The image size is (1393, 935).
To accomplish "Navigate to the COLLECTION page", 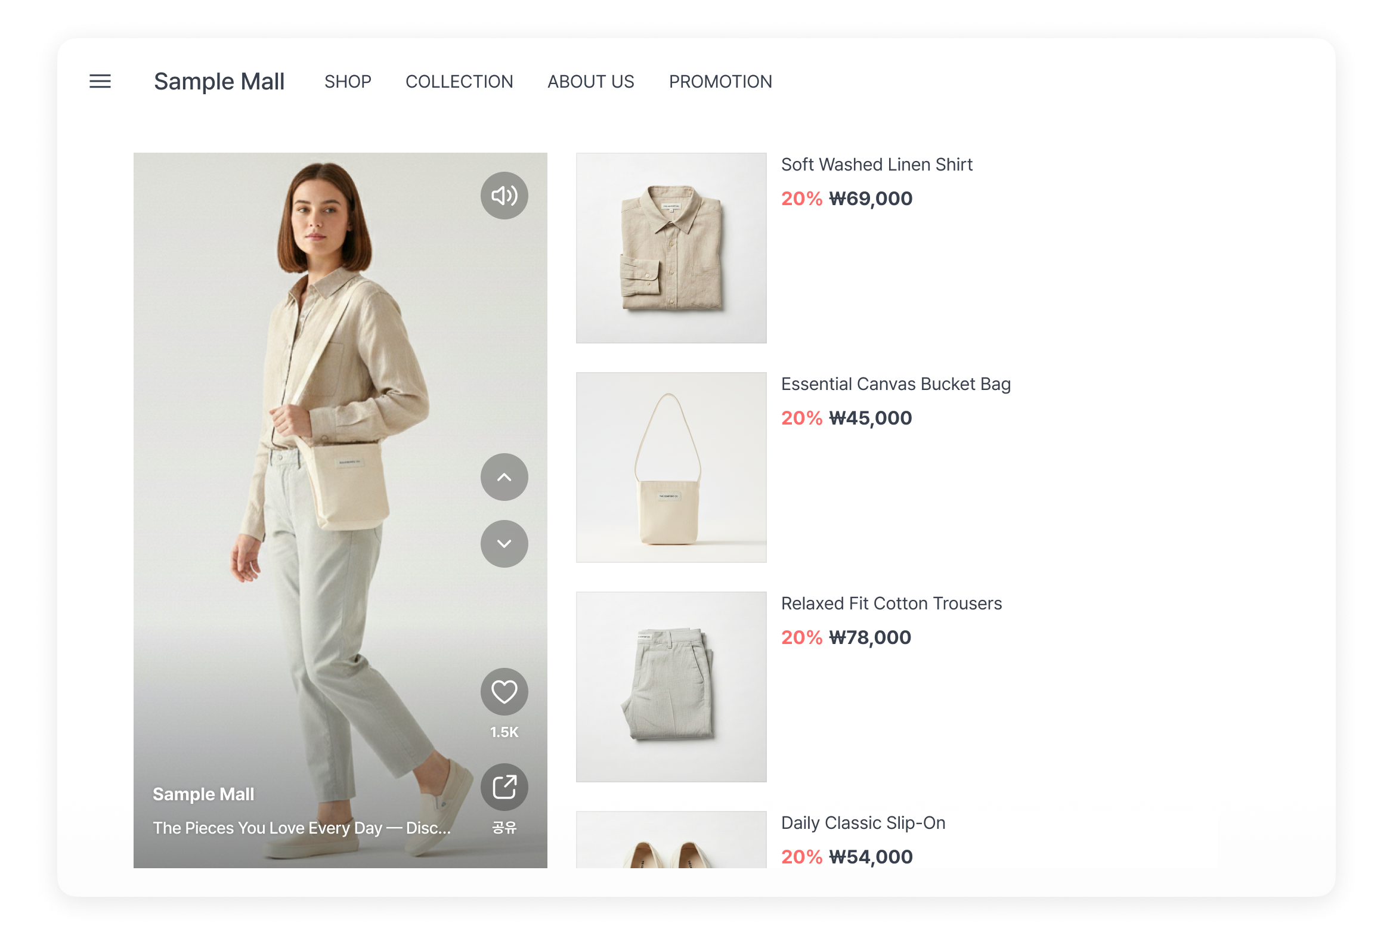I will coord(460,82).
